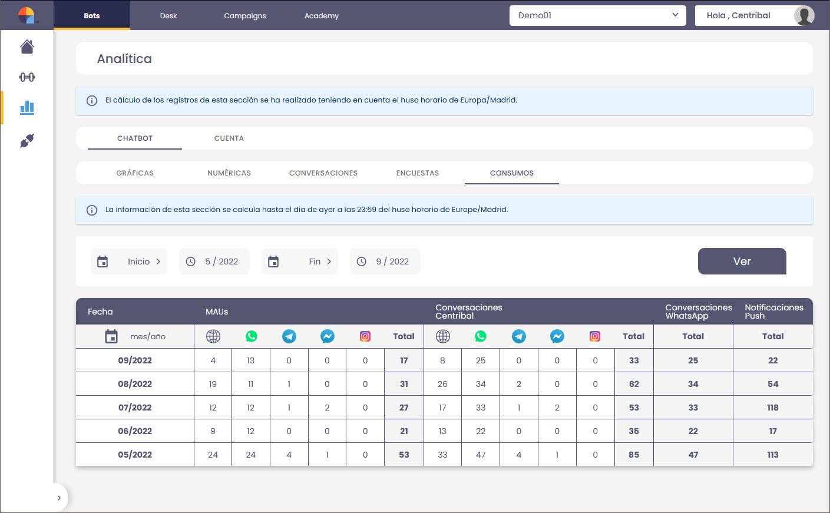
Task: Open the Demo01 bot dropdown
Action: [x=597, y=15]
